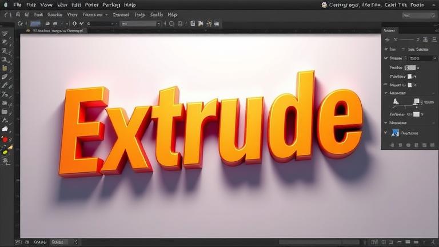Select the topmost tool in left toolbox

click(5, 34)
